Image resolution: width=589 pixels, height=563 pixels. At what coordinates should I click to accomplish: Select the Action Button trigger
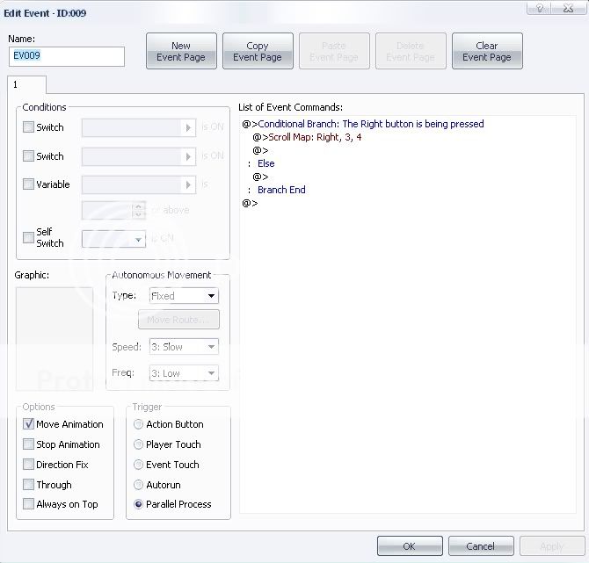click(x=139, y=424)
